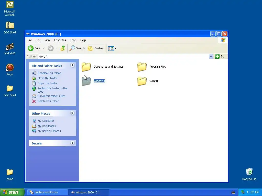Click the grayed Forward arrow icon
This screenshot has height=196, width=262.
click(51, 48)
